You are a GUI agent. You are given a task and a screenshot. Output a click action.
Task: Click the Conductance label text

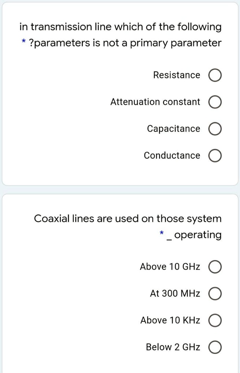tap(171, 155)
